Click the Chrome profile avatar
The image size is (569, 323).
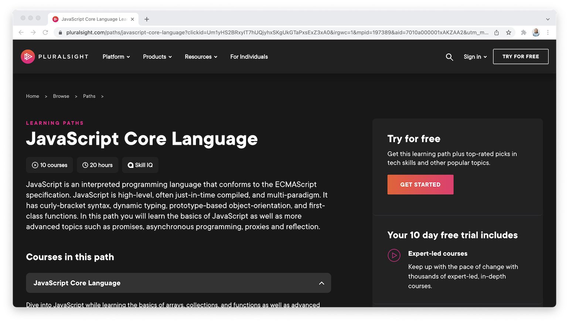(x=536, y=32)
